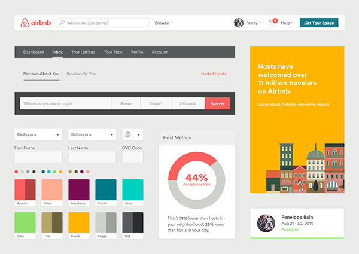This screenshot has width=359, height=254.
Task: Click the First Name input field
Action: coord(38,157)
